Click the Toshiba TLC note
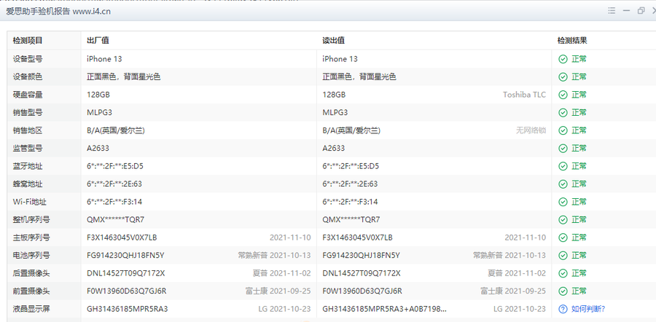 tap(524, 95)
